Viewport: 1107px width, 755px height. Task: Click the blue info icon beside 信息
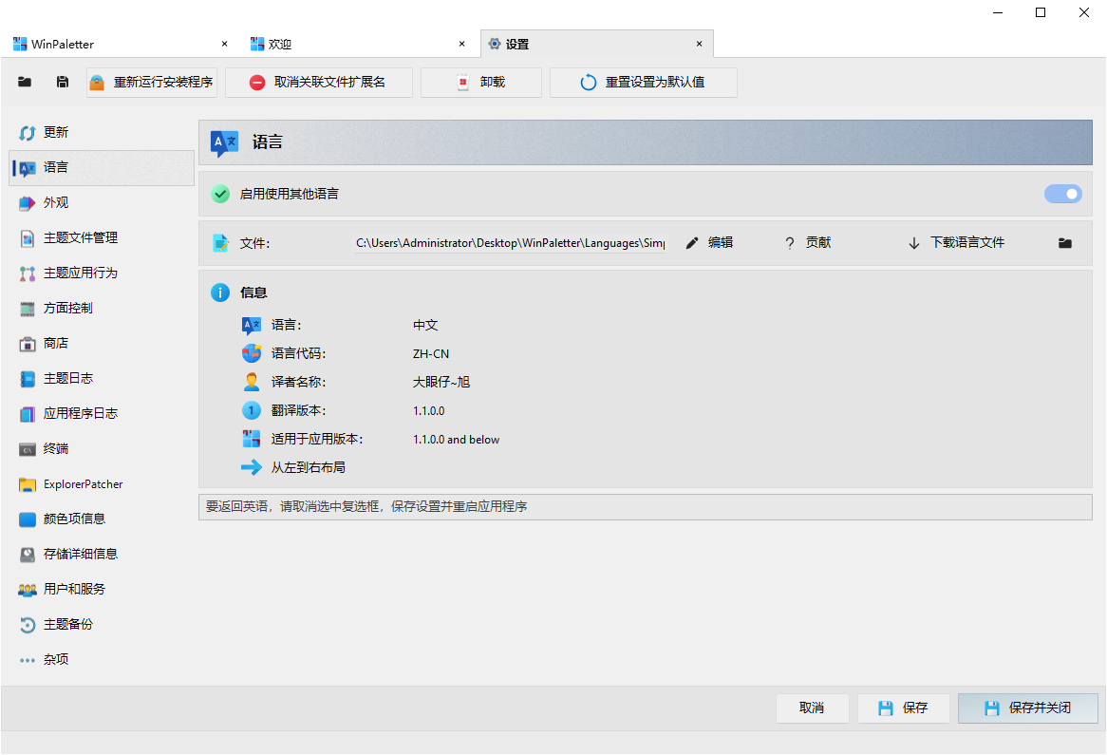coord(220,293)
